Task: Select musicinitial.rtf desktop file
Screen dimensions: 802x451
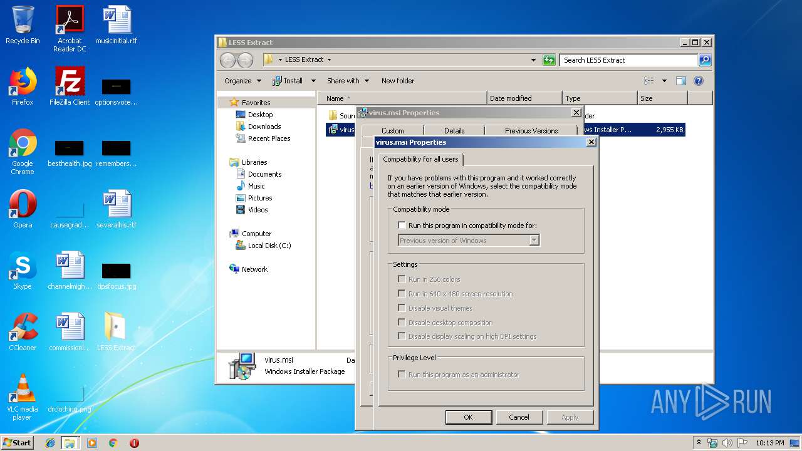Action: pyautogui.click(x=117, y=25)
